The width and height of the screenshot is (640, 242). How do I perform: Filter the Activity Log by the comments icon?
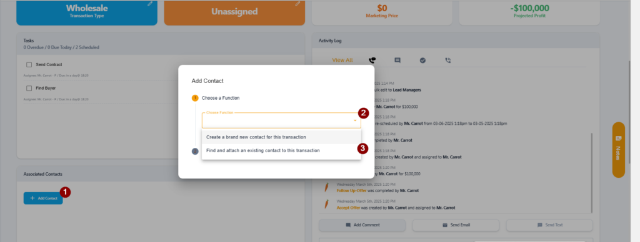[x=397, y=60]
